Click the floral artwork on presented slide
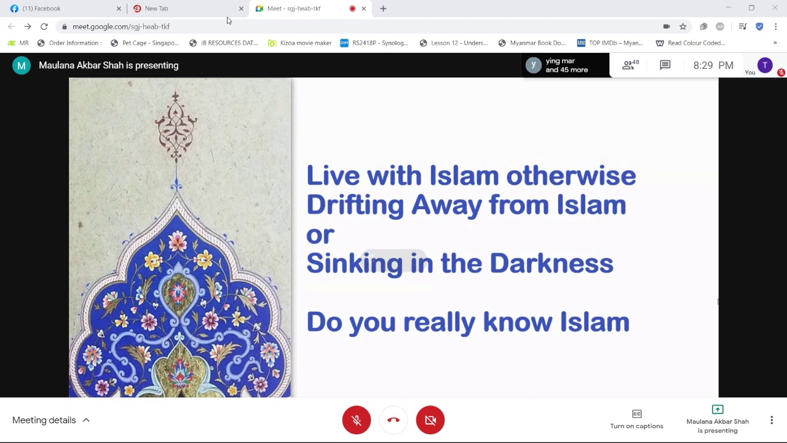This screenshot has width=787, height=443. click(x=180, y=237)
